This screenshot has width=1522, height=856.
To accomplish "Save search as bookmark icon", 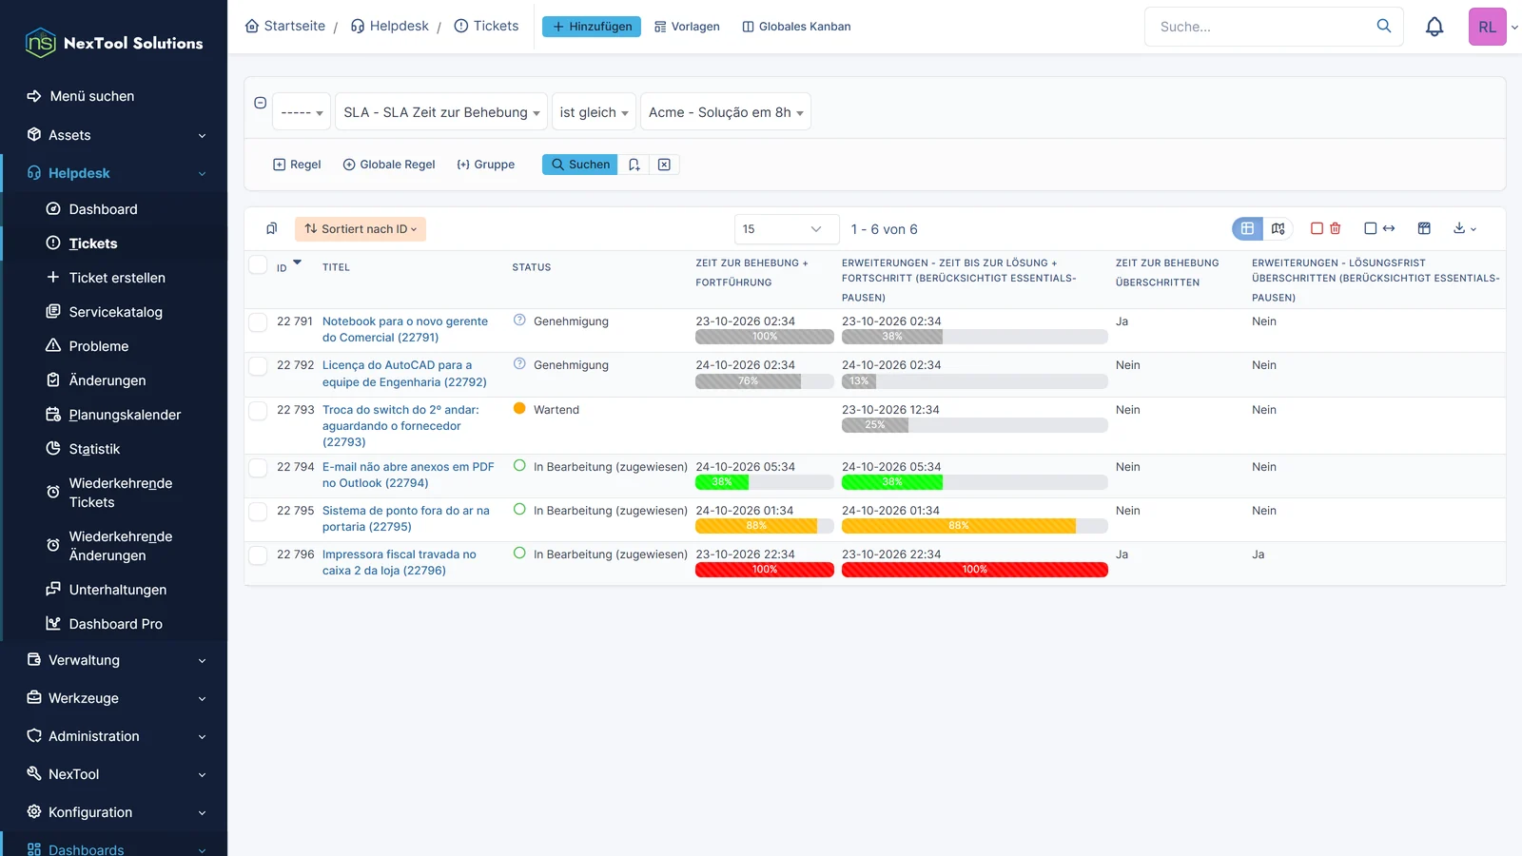I will coord(634,165).
